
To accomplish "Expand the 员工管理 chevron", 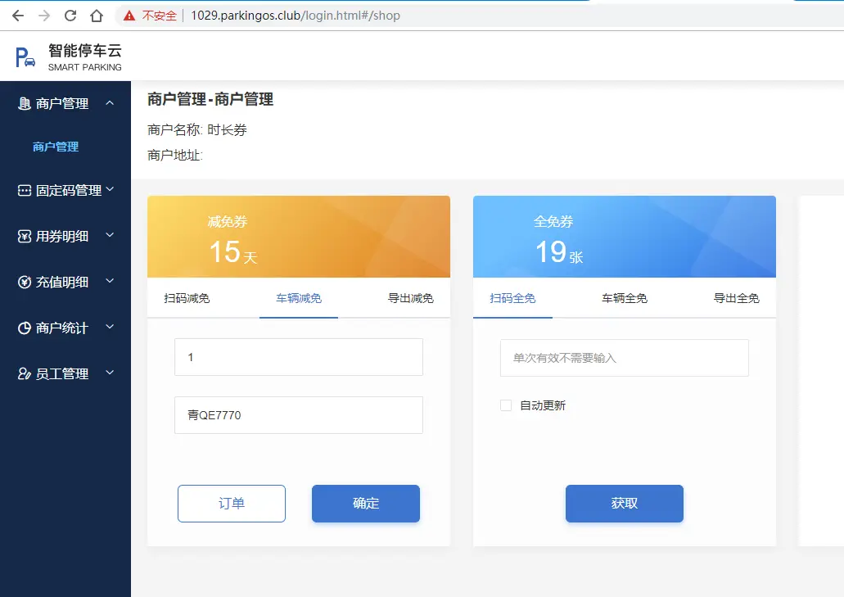I will pyautogui.click(x=110, y=373).
